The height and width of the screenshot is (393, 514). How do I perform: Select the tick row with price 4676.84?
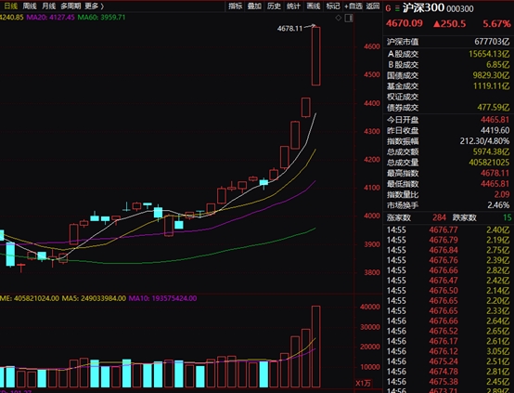click(x=448, y=250)
